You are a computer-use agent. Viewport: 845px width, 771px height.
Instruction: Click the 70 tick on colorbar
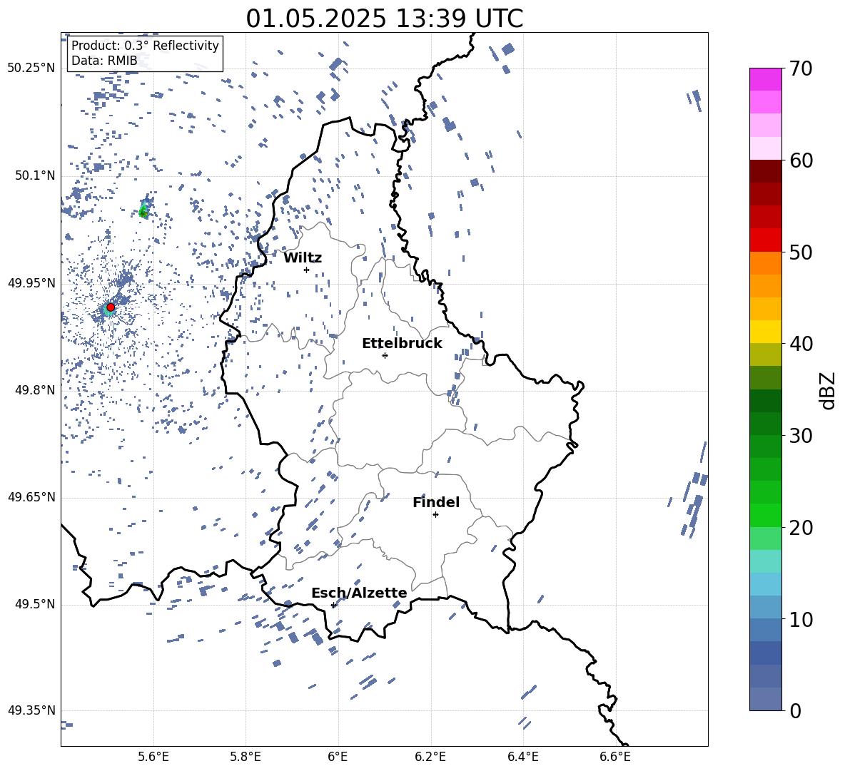pyautogui.click(x=800, y=68)
